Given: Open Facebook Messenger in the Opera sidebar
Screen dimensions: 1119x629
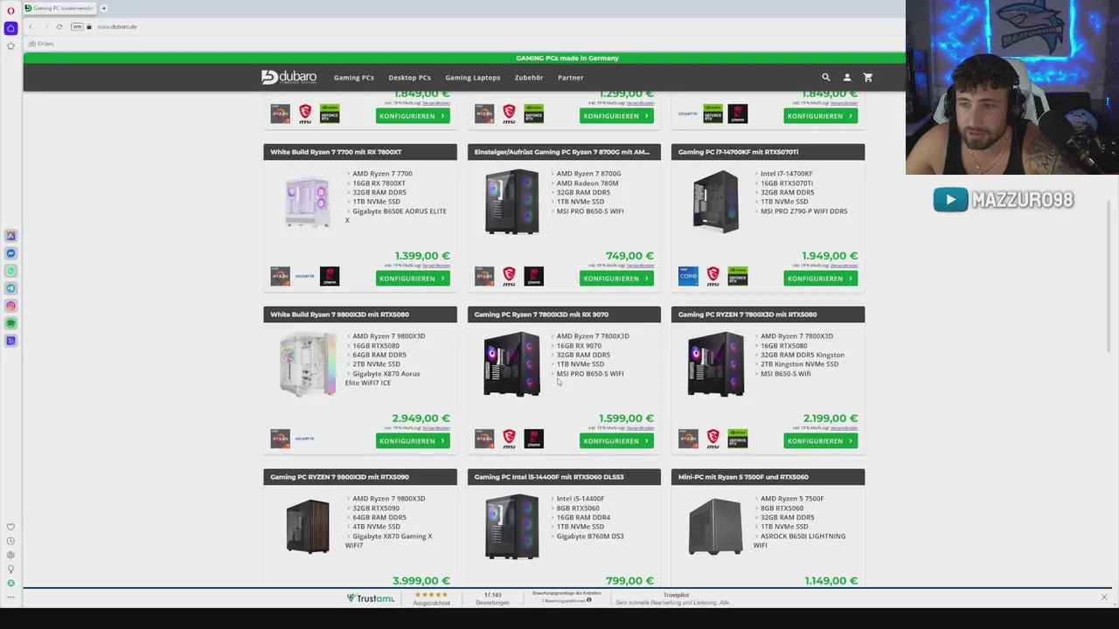Looking at the screenshot, I should tap(10, 253).
